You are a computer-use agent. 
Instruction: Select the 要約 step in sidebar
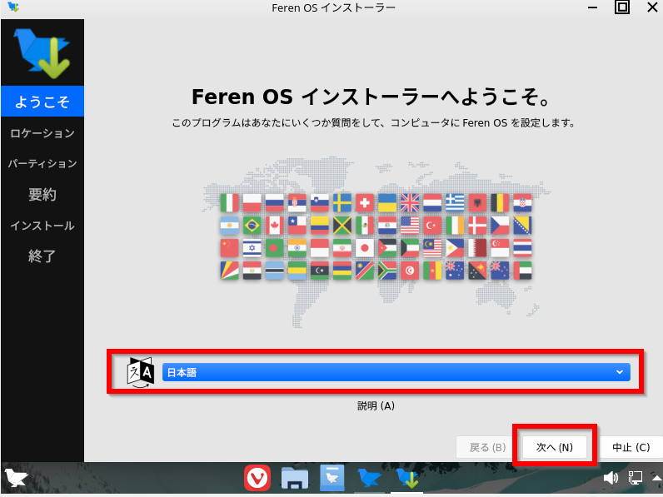(42, 195)
